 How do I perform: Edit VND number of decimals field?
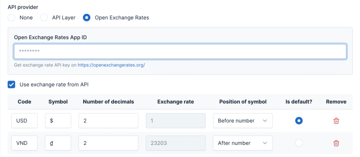click(108, 143)
